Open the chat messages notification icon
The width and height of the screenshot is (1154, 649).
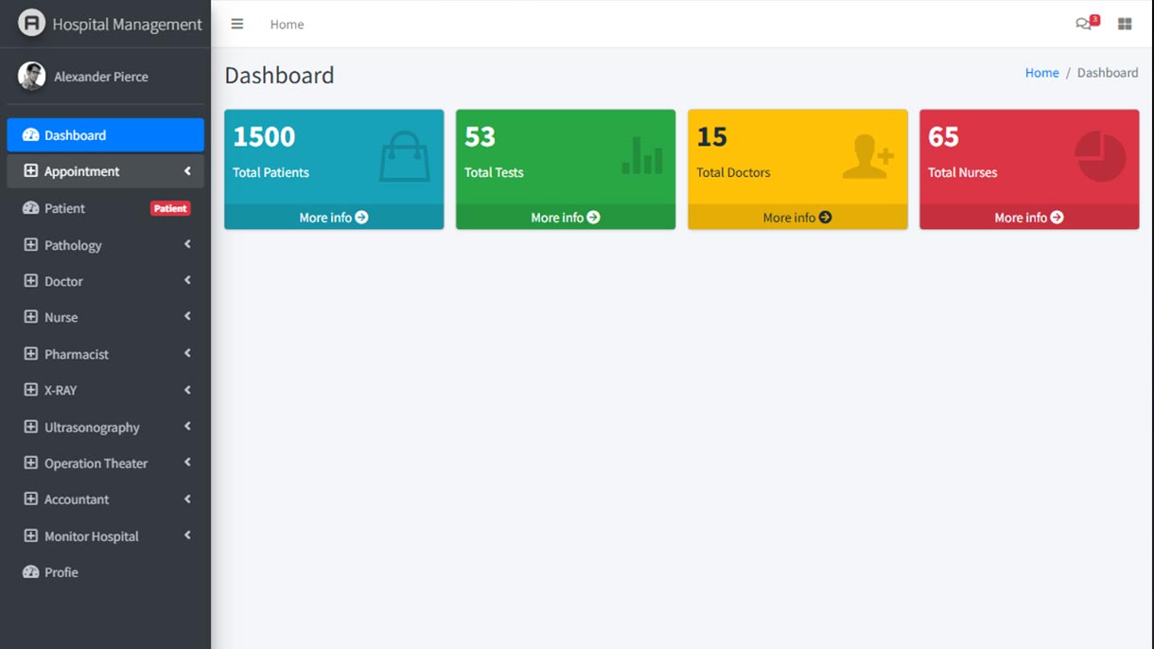pos(1084,25)
